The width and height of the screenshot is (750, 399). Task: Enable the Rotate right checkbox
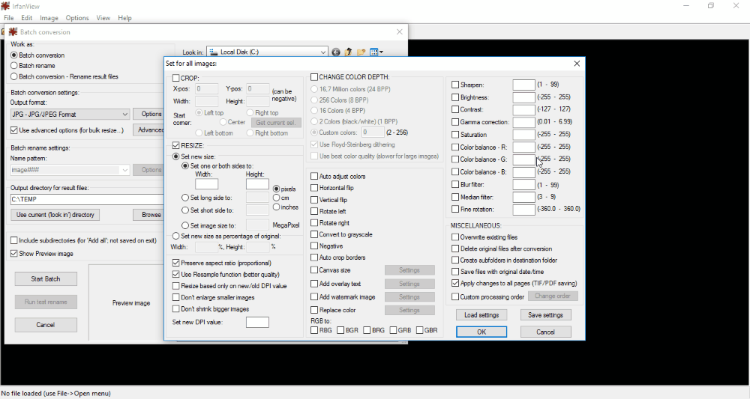point(314,223)
